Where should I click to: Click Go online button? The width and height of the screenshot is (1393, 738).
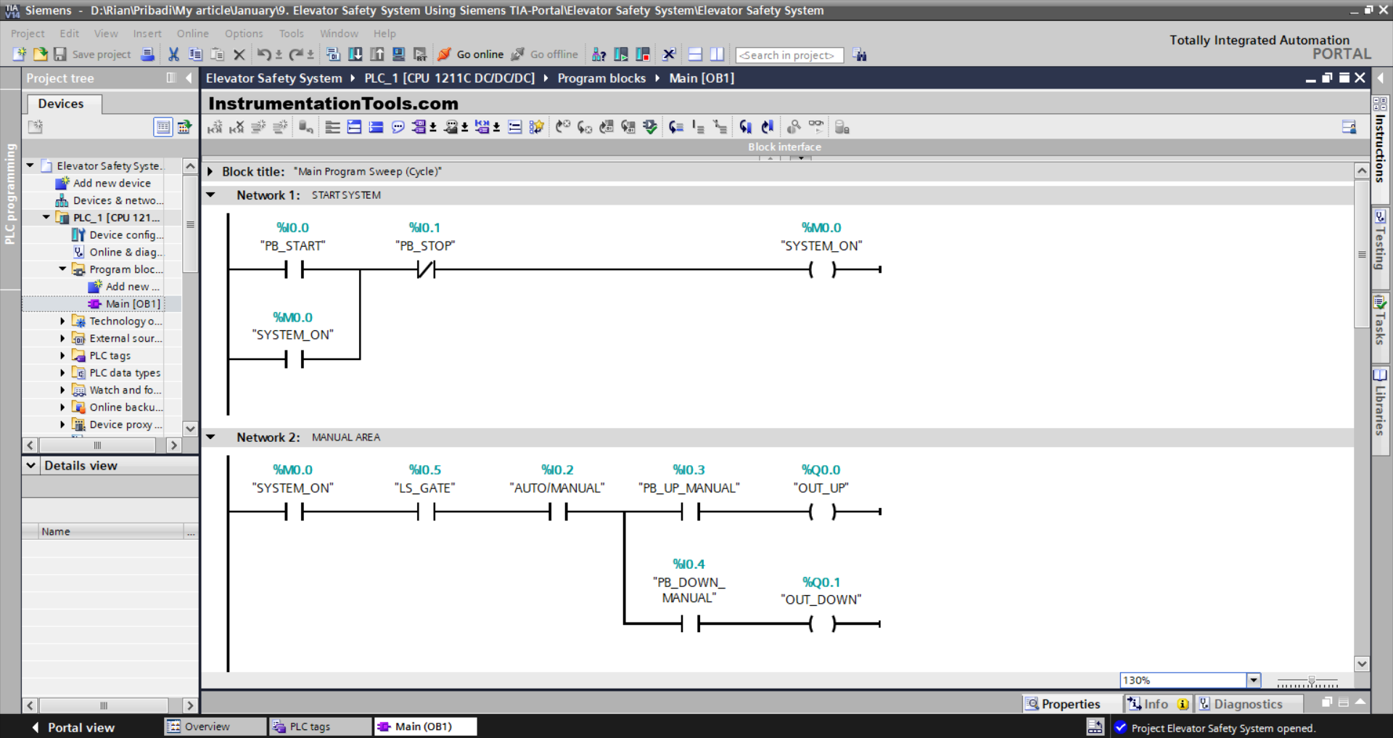[471, 54]
